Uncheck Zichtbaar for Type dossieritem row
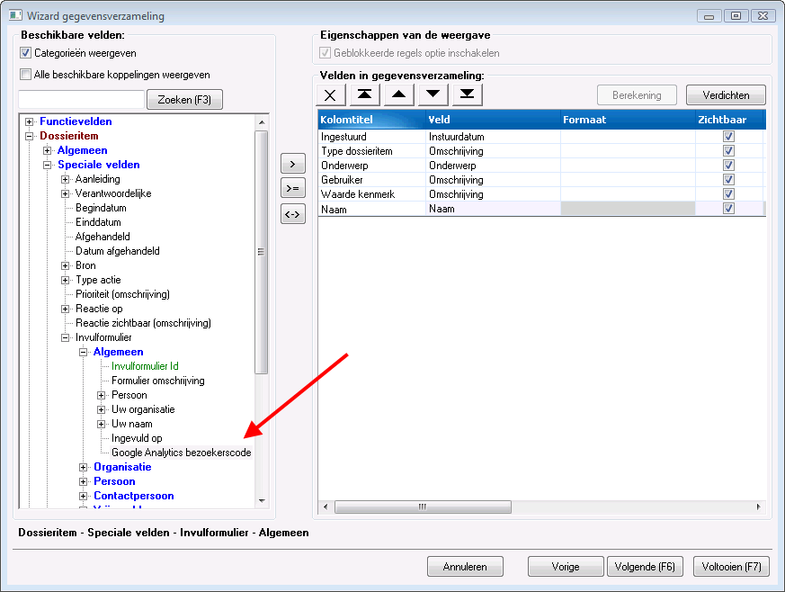The image size is (785, 592). pyautogui.click(x=728, y=151)
